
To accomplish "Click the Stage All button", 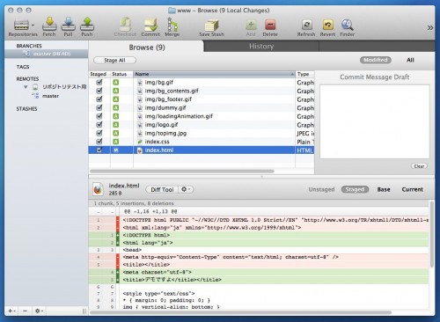I will 114,60.
